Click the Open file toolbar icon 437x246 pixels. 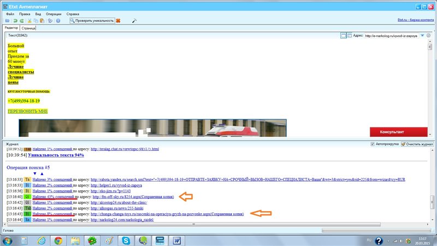point(7,20)
